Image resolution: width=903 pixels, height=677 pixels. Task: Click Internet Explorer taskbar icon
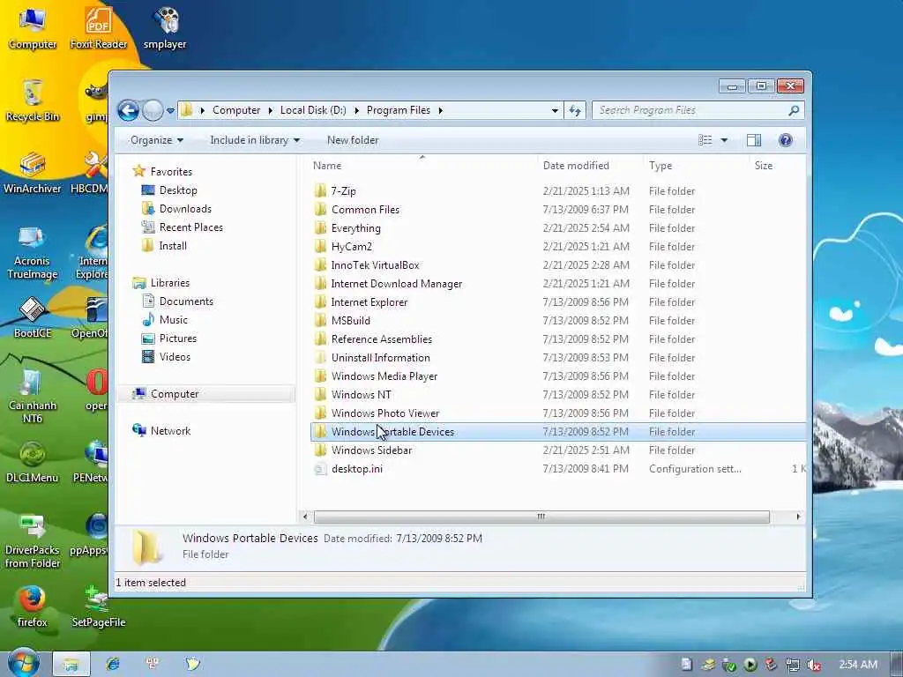tap(113, 664)
